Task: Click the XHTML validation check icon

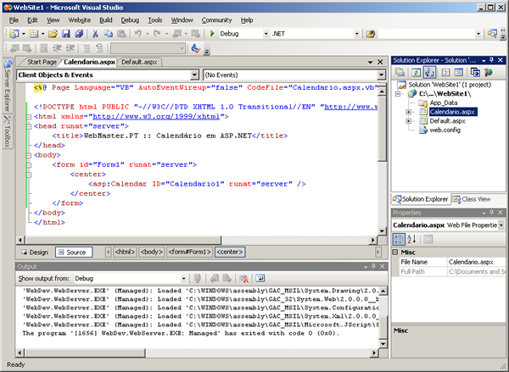Action: (195, 48)
